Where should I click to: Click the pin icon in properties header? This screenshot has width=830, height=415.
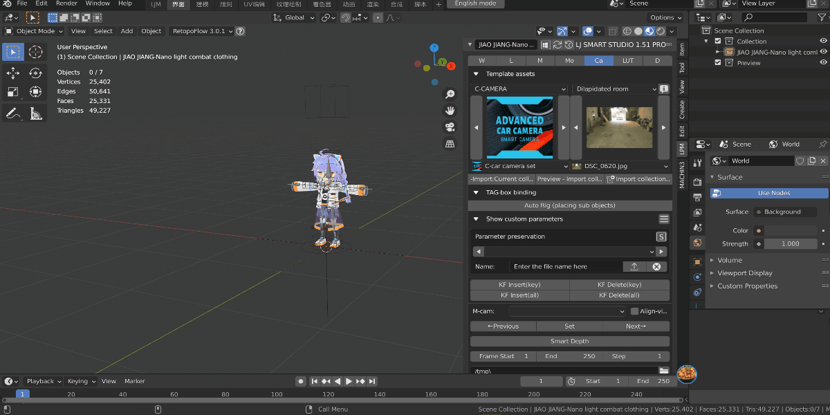[822, 145]
